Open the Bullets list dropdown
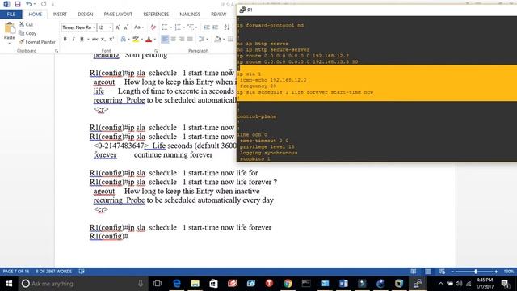The width and height of the screenshot is (517, 291). click(x=171, y=27)
